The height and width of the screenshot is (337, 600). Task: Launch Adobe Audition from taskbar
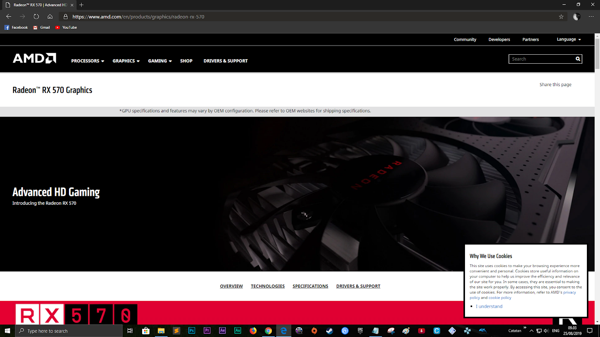click(x=238, y=331)
